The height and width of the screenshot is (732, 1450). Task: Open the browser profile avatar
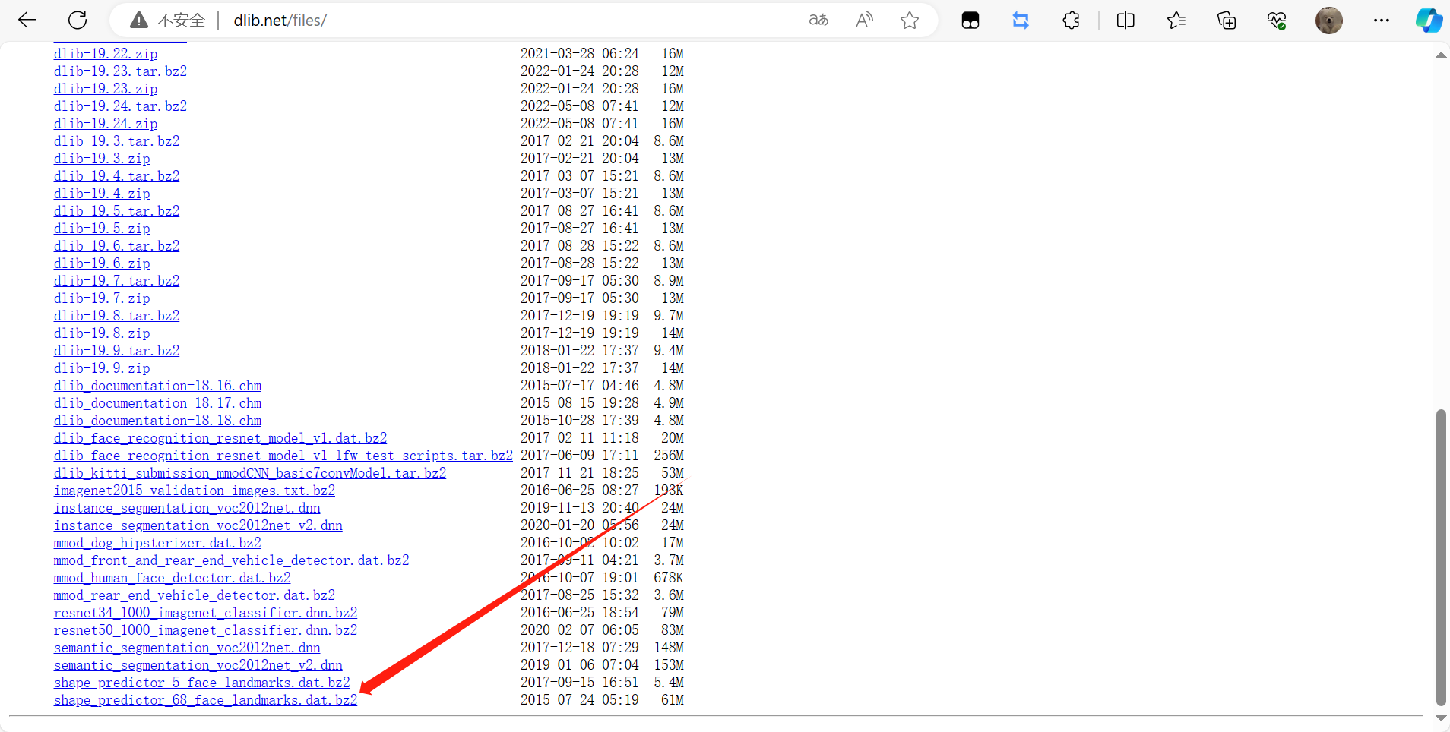[x=1330, y=21]
